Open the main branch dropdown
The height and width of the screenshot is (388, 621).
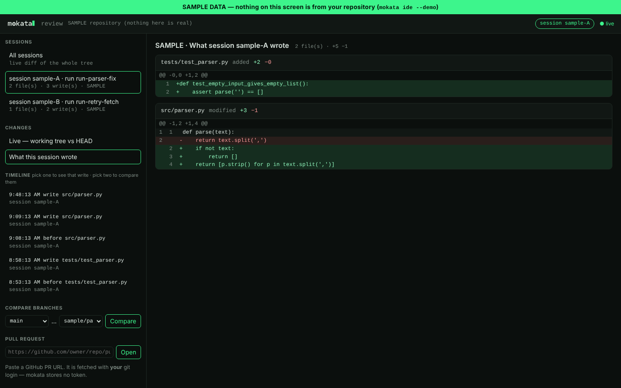pos(27,321)
